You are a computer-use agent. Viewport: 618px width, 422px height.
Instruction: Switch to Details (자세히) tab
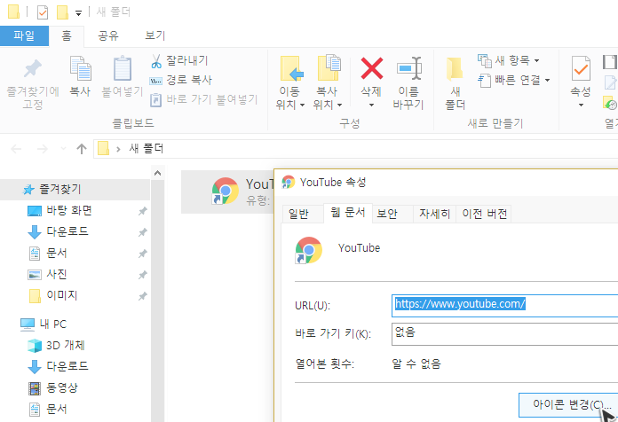pyautogui.click(x=434, y=214)
